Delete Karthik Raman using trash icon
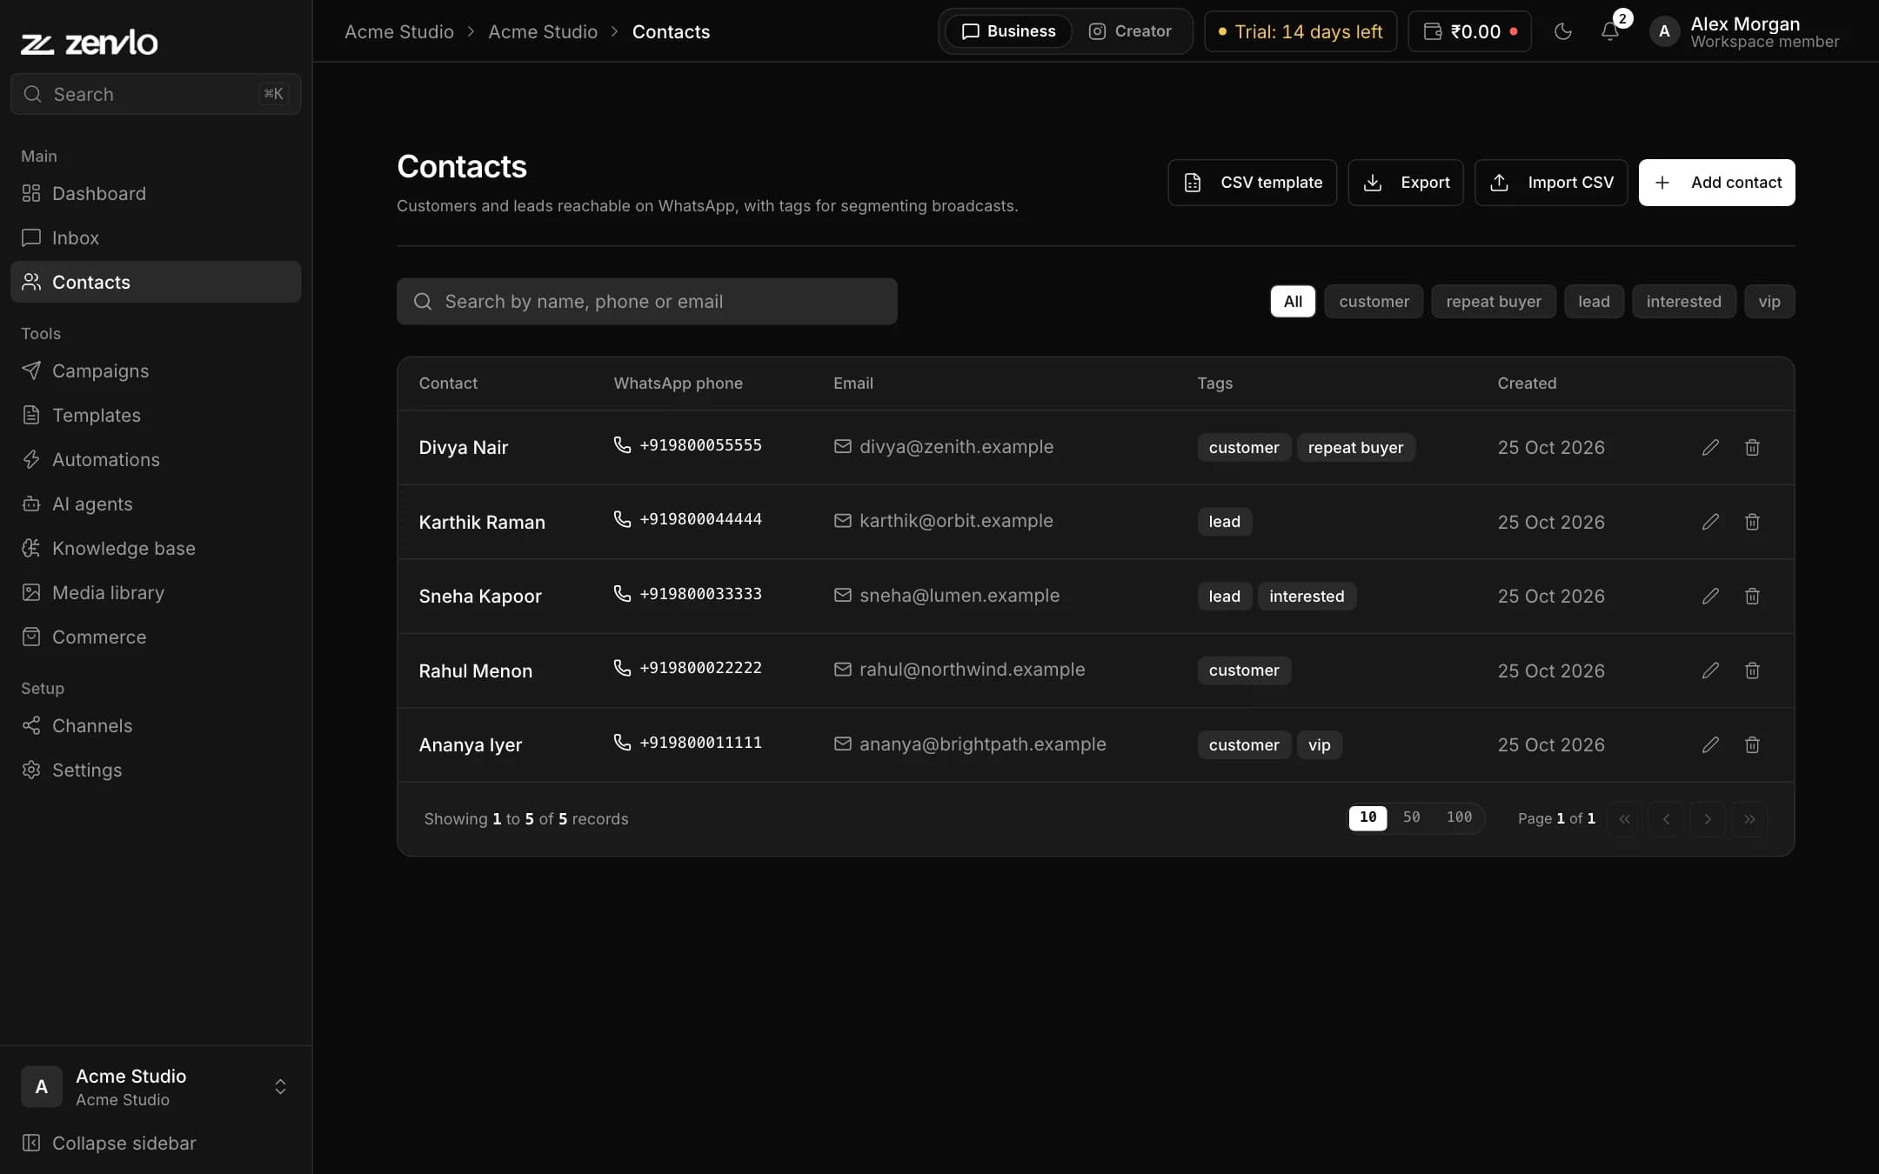Viewport: 1879px width, 1174px height. pyautogui.click(x=1752, y=522)
